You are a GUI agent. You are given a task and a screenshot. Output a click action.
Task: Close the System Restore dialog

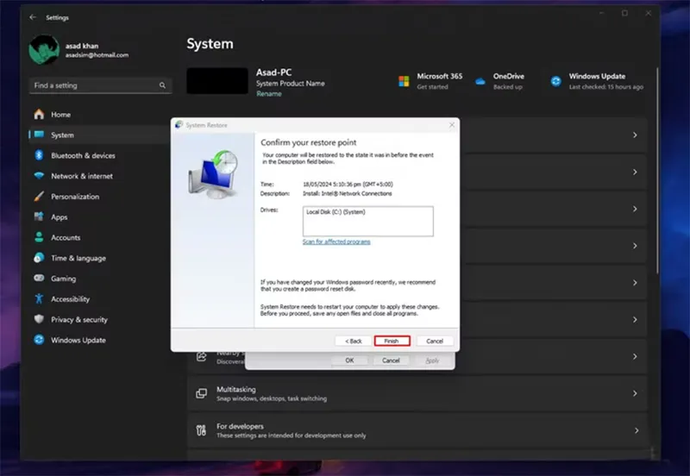(452, 125)
